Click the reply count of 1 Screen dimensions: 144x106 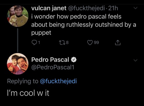[39, 43]
